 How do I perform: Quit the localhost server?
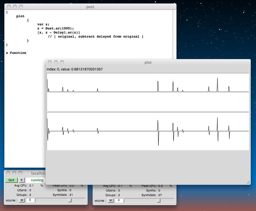[11, 180]
